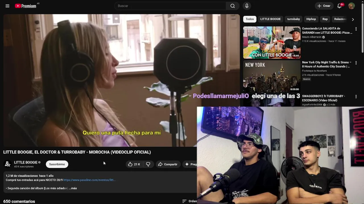Open the hamburger guide menu
Image resolution: width=364 pixels, height=204 pixels.
tap(7, 6)
